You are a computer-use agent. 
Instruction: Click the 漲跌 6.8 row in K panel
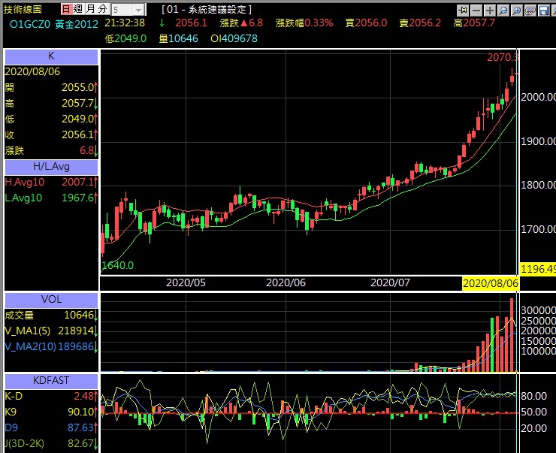(x=51, y=151)
